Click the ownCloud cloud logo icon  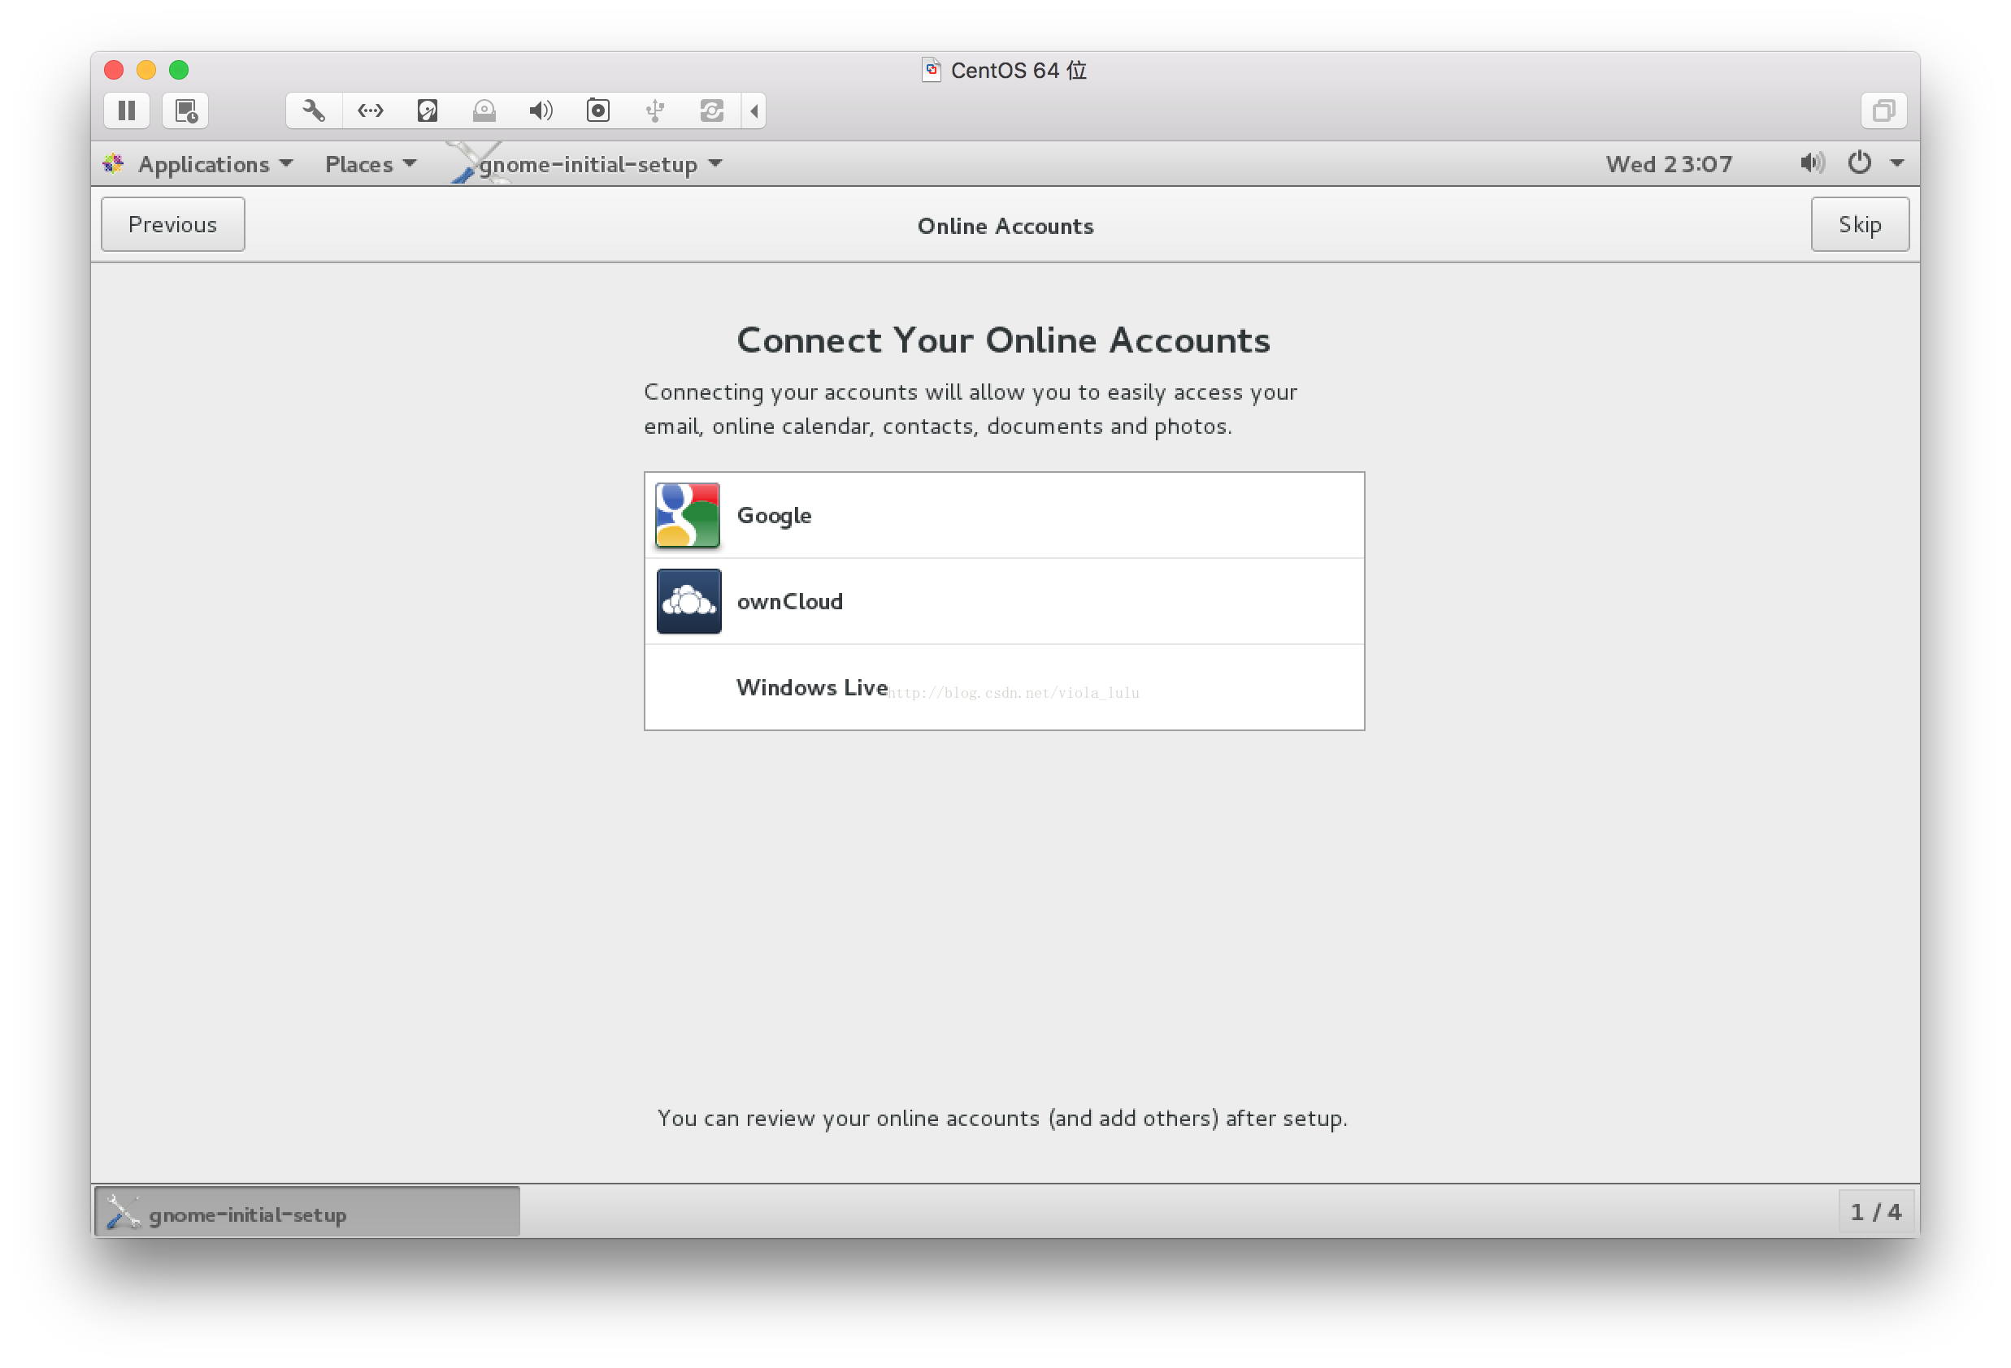coord(688,601)
